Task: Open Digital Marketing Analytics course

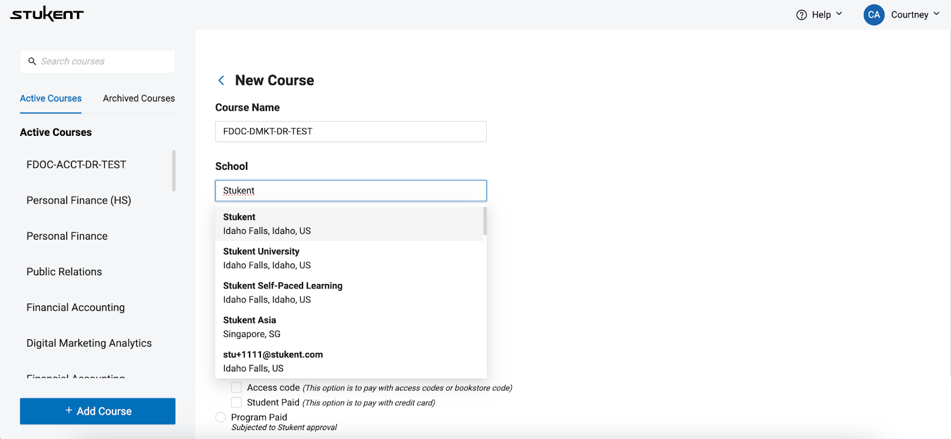Action: (x=89, y=343)
